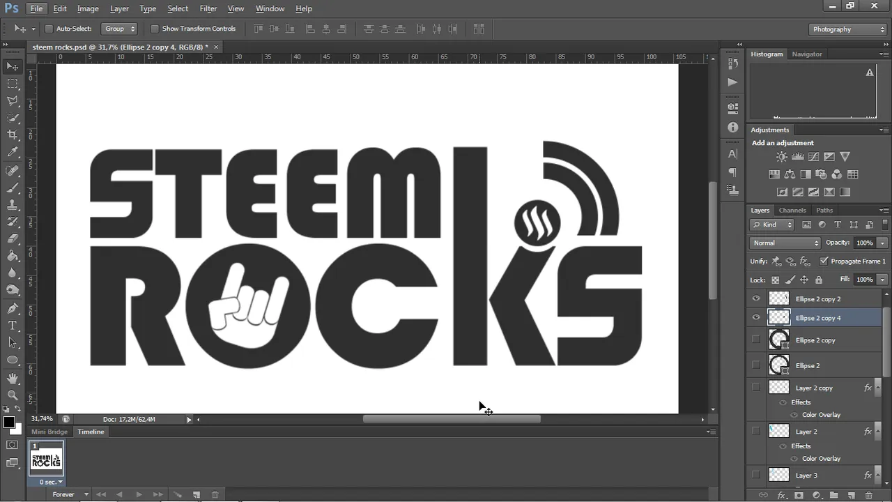Screen dimensions: 892x502
Task: Open the File menu
Action: pyautogui.click(x=36, y=8)
